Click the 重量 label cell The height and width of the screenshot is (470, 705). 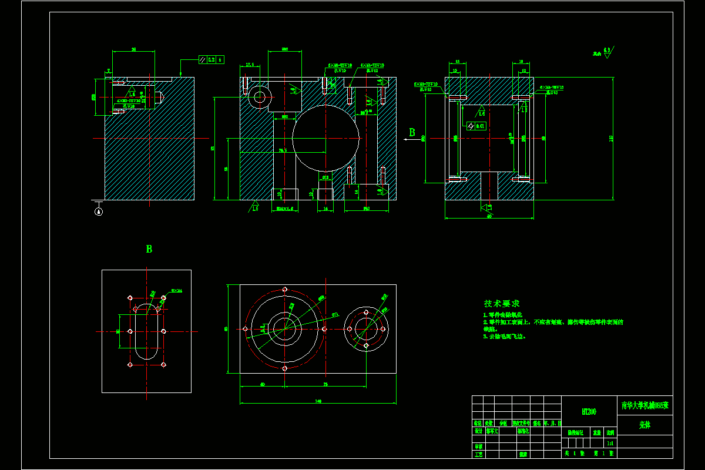coord(597,432)
